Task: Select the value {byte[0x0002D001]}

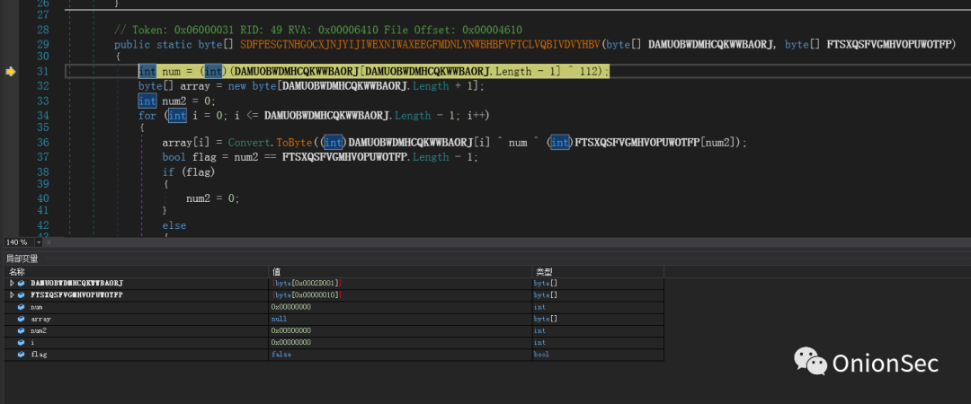Action: 307,284
